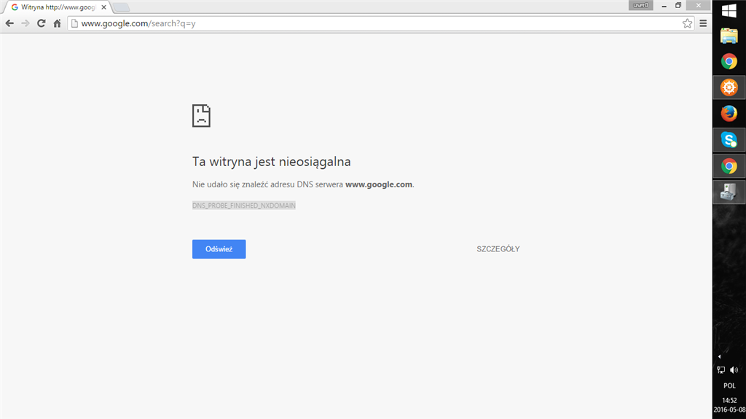The image size is (746, 419).
Task: Open the home page via house icon
Action: point(57,23)
